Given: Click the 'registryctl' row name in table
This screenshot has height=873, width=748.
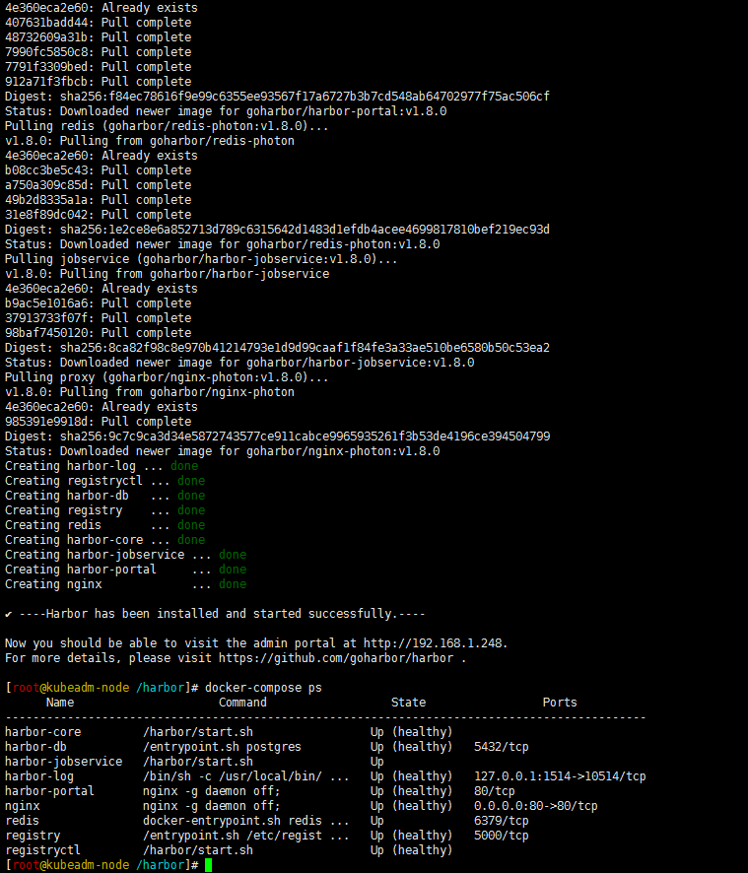Looking at the screenshot, I should pos(43,850).
